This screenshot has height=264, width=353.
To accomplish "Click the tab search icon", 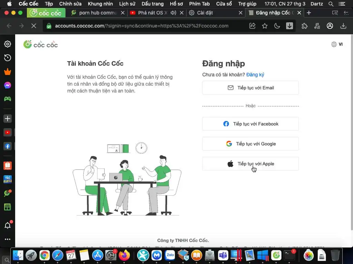I will 335,13.
